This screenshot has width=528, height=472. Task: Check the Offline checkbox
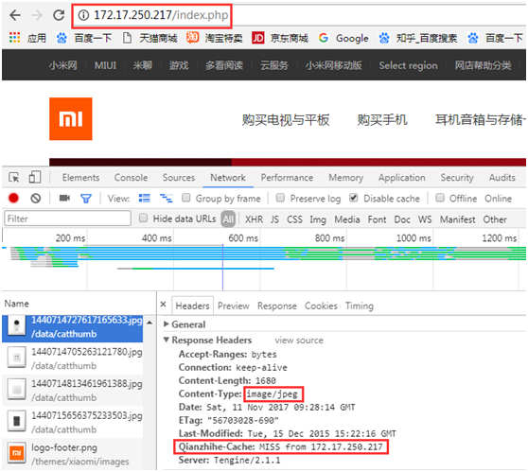click(439, 198)
